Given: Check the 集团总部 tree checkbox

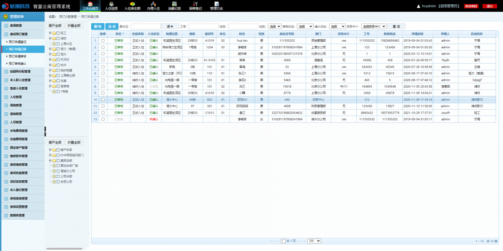Looking at the screenshot, I should coord(58,160).
